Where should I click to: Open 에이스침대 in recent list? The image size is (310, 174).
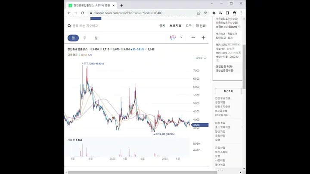click(x=221, y=152)
